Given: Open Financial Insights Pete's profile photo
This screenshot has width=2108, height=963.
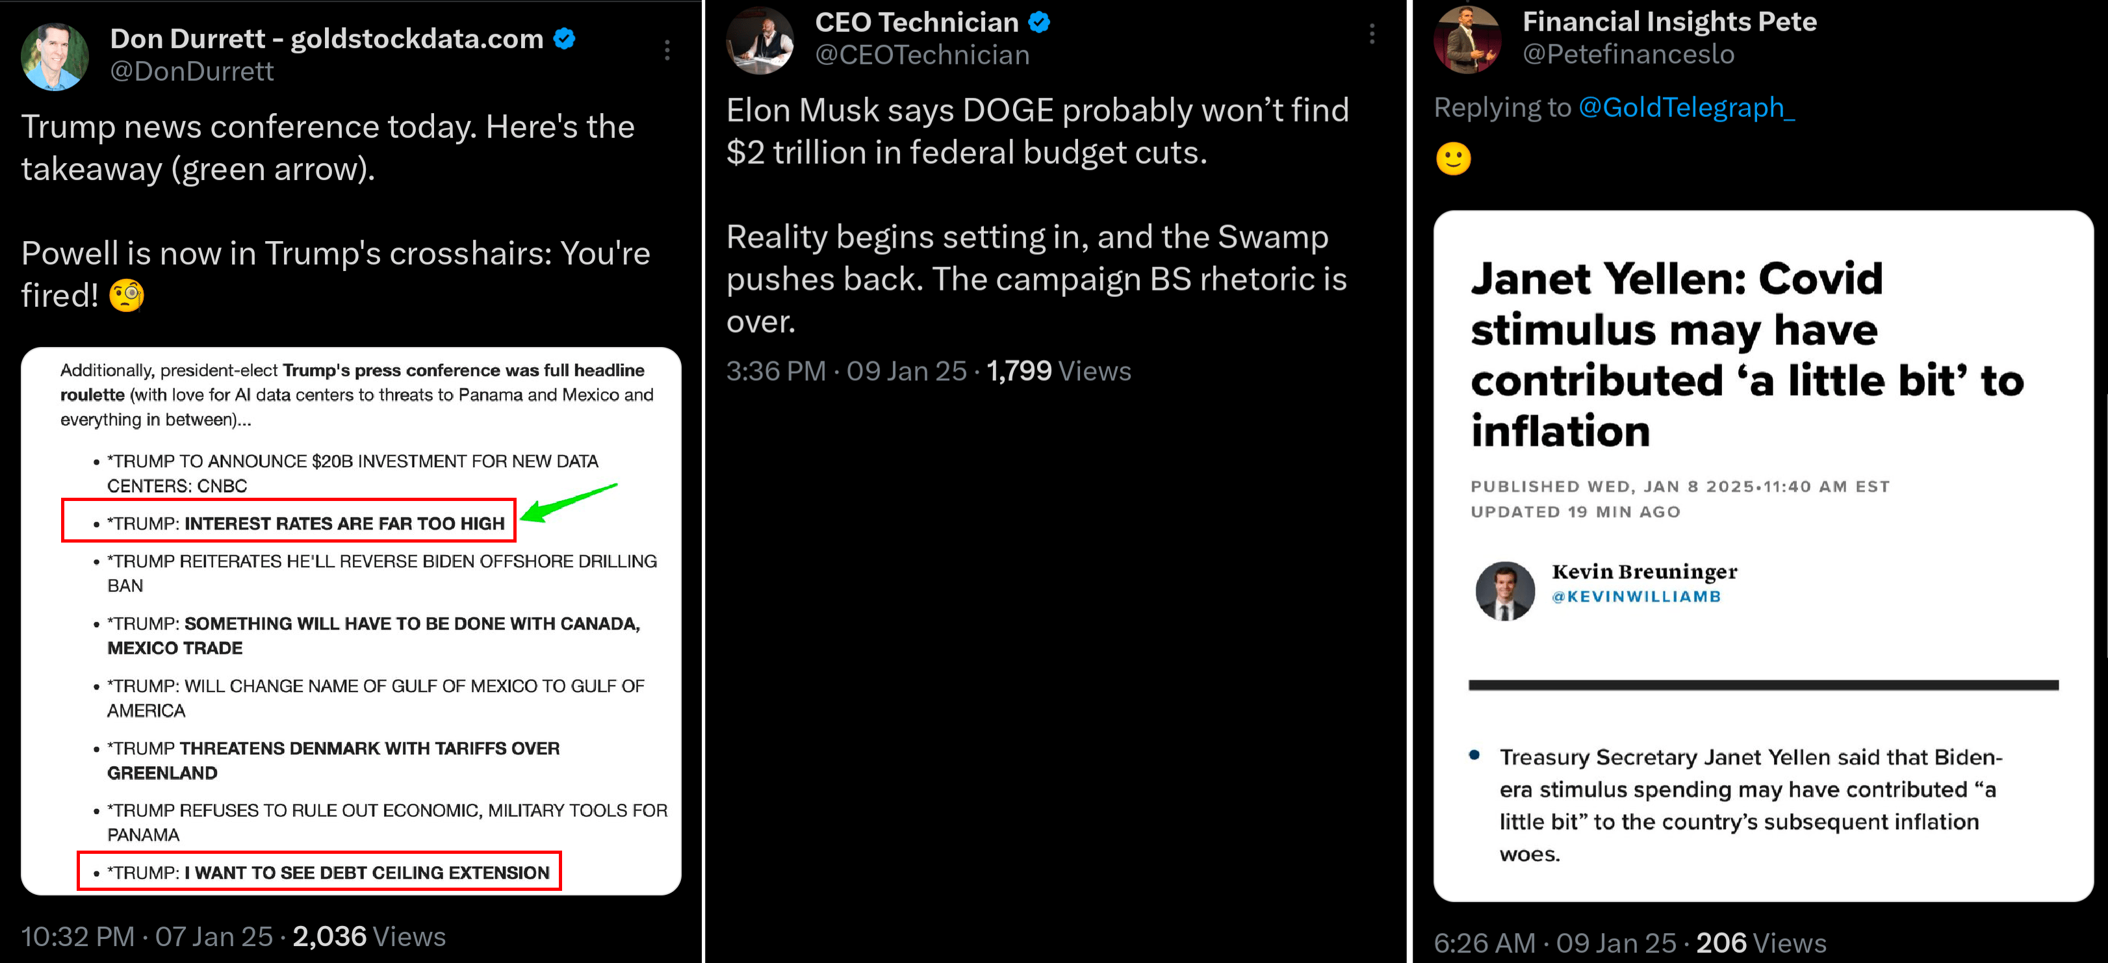Looking at the screenshot, I should [1467, 39].
